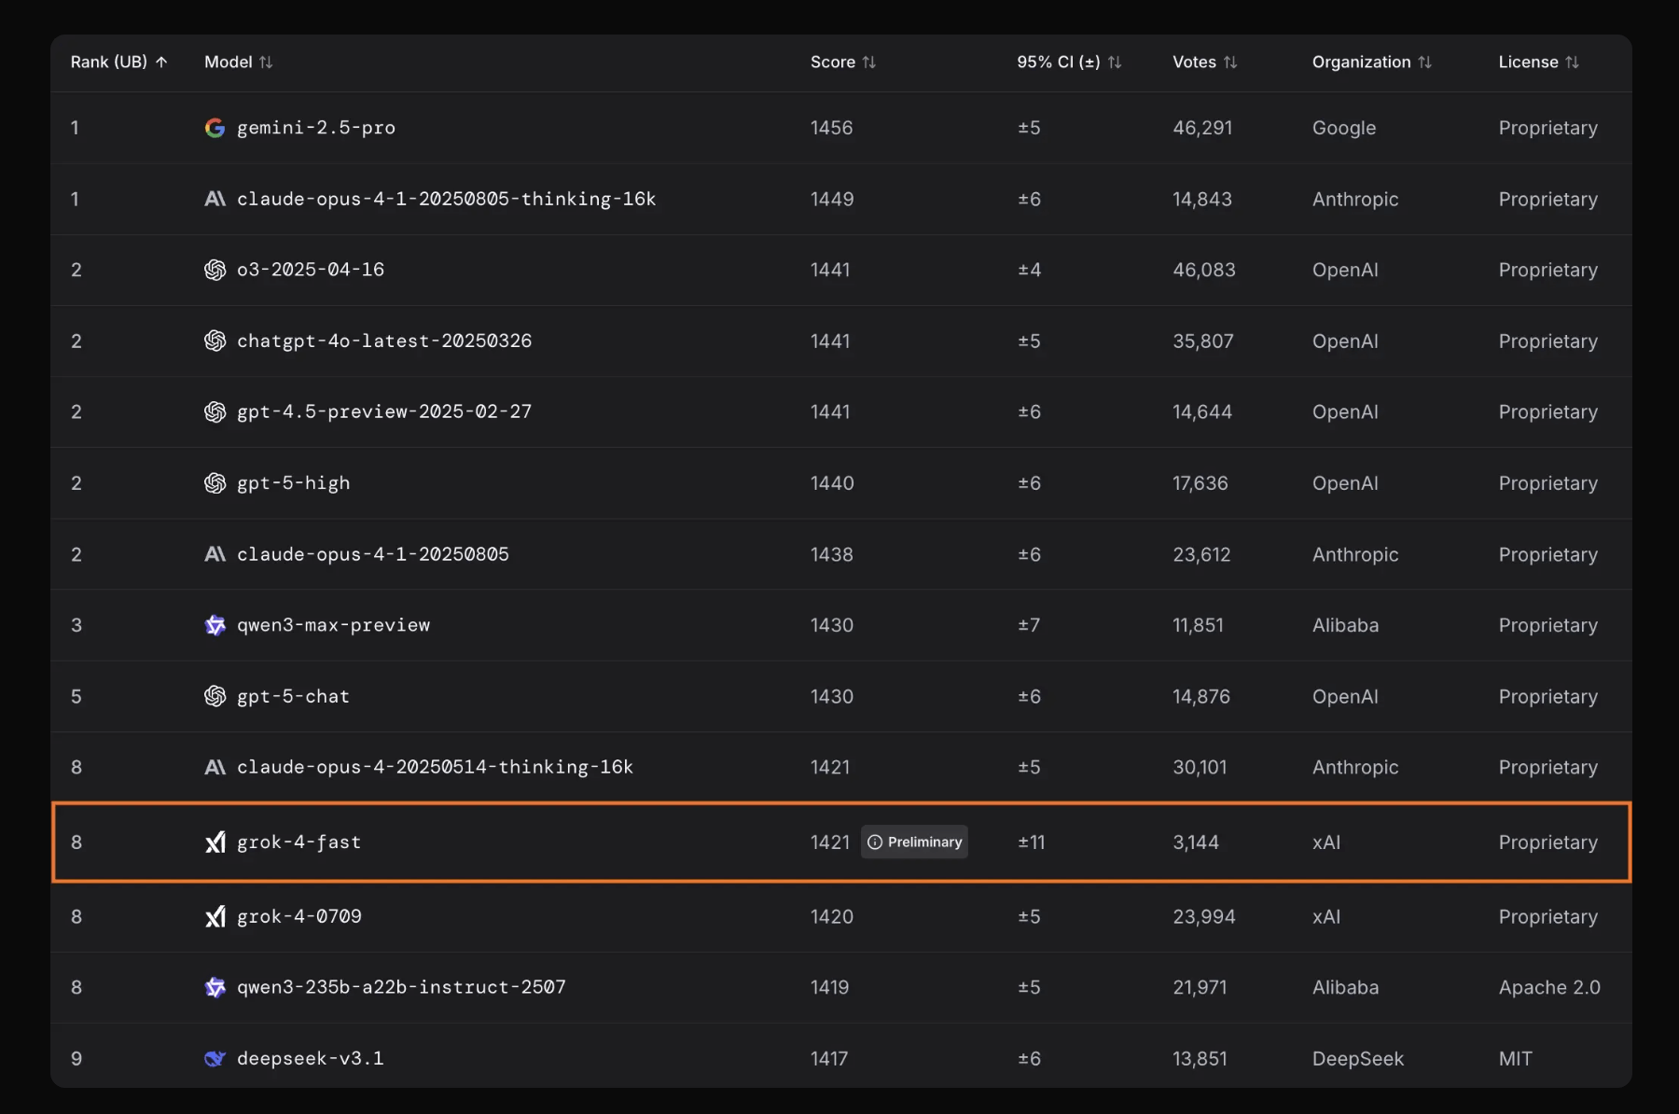Select the gpt-5-high model name
1679x1114 pixels.
[294, 483]
